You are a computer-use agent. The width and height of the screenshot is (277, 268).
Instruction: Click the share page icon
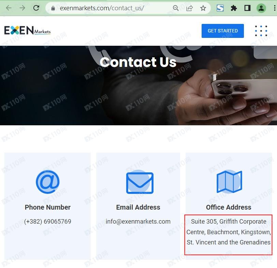tap(189, 8)
